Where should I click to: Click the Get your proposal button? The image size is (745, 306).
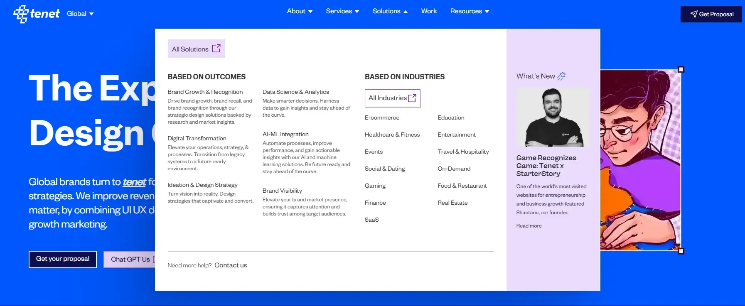[63, 259]
